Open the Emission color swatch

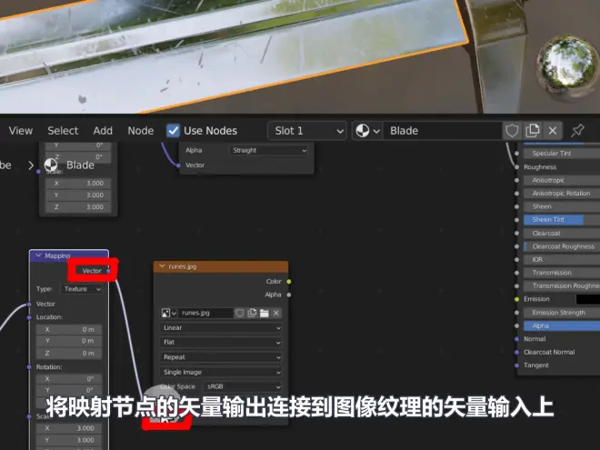point(588,299)
